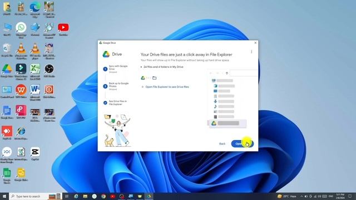Screen dimensions: 356x200
Task: Open the Recycle Bin on desktop
Action: tap(7, 50)
